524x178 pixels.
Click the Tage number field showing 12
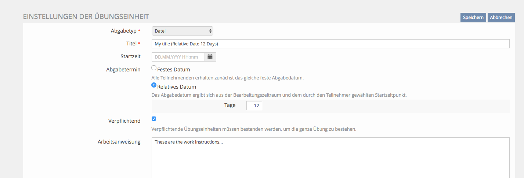point(254,105)
